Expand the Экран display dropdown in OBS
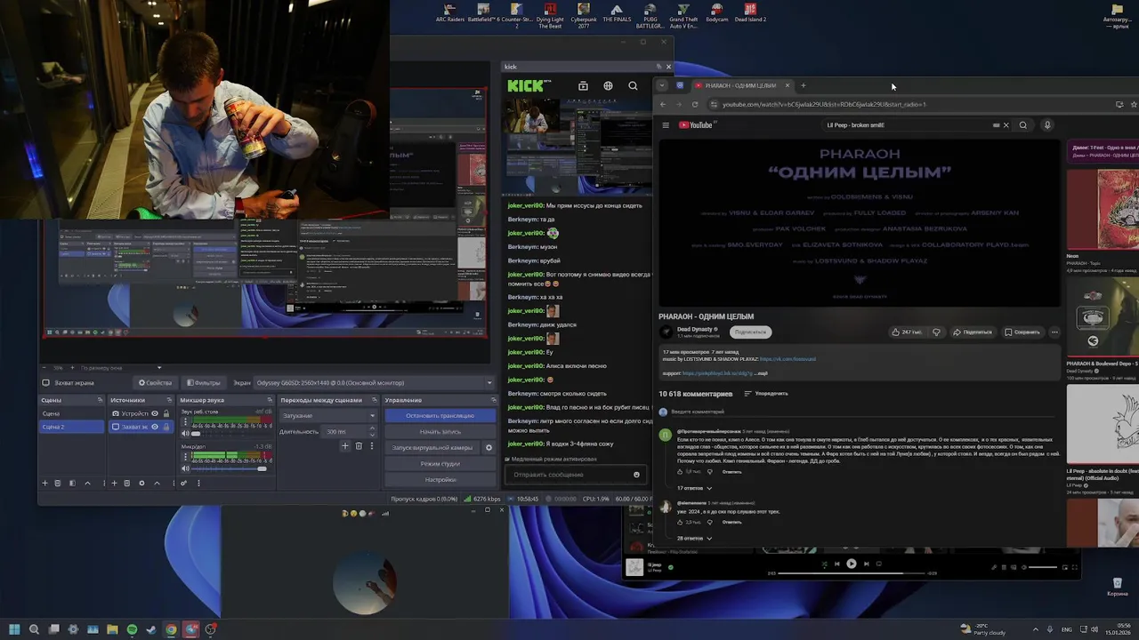Image resolution: width=1139 pixels, height=640 pixels. tap(374, 383)
